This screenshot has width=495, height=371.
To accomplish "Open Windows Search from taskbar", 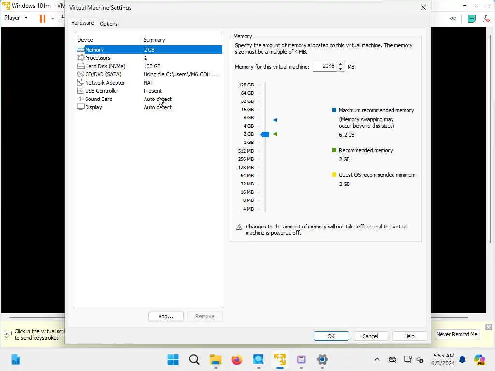I will coord(194,359).
